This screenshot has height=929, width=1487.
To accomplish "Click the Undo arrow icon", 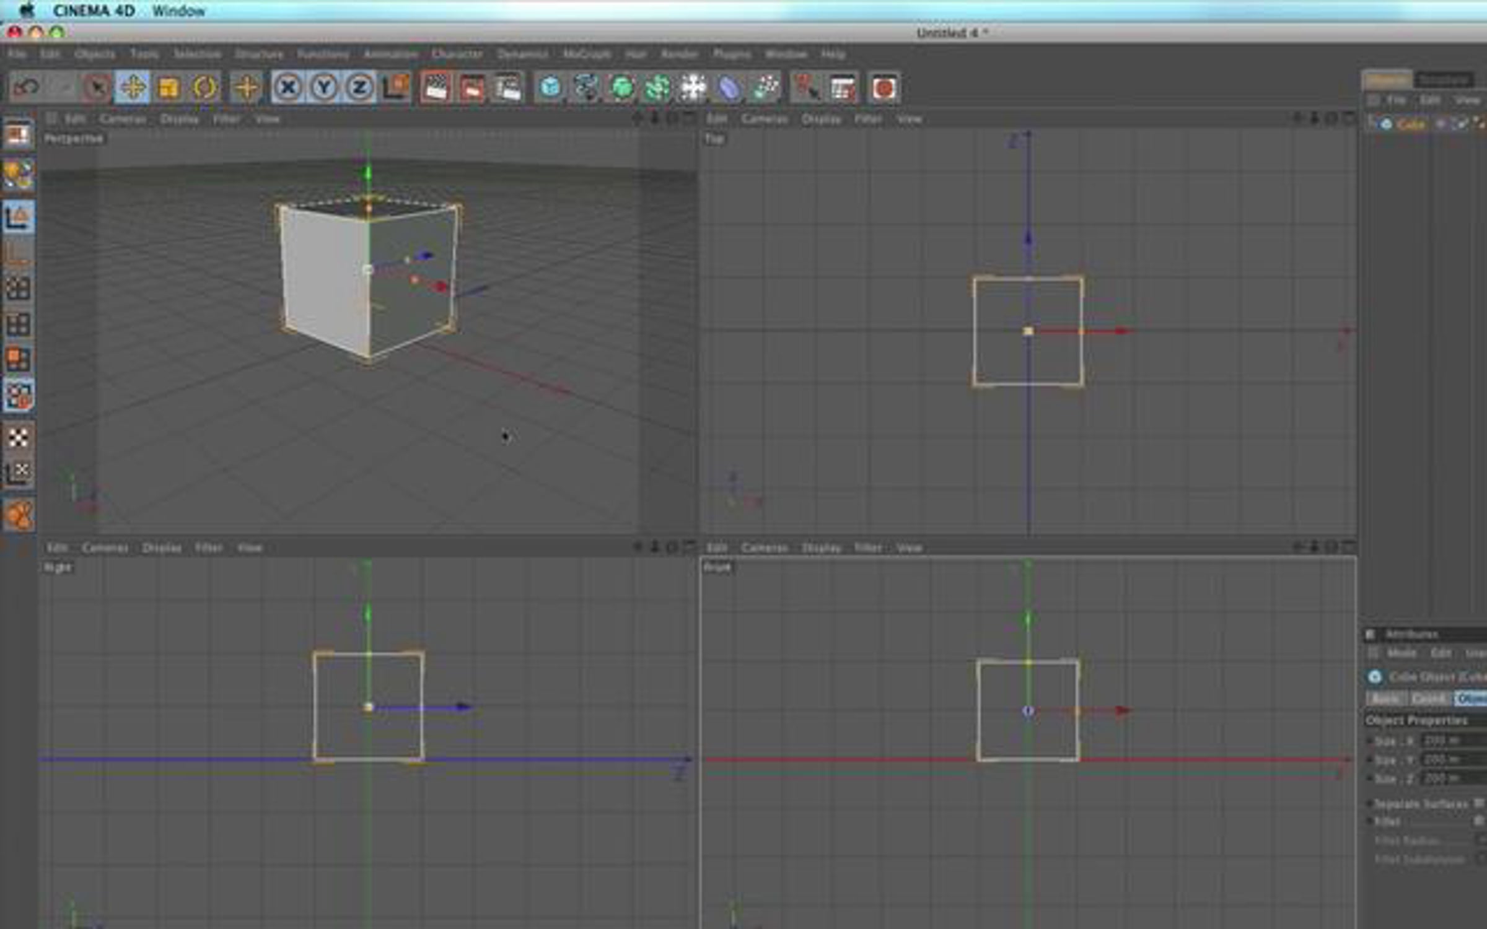I will 25,87.
